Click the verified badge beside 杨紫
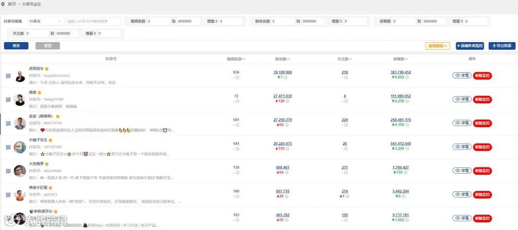Screen dimensions: 518x230 pyautogui.click(x=39, y=93)
